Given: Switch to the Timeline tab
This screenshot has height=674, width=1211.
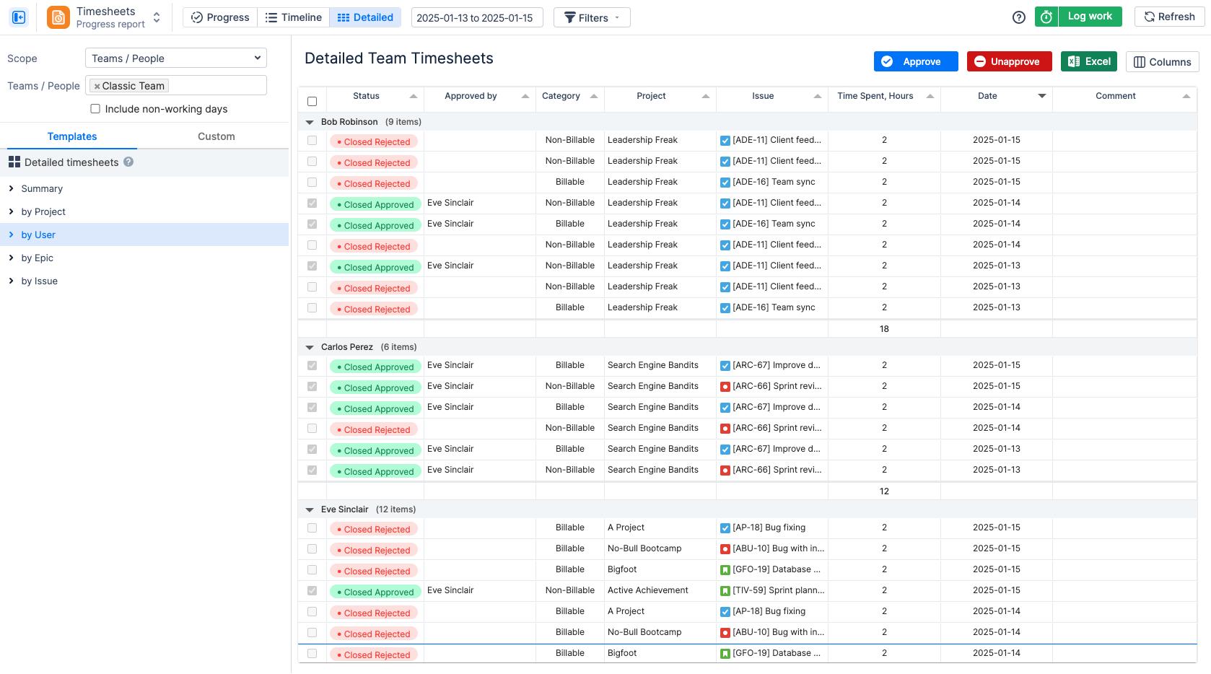Looking at the screenshot, I should tap(293, 17).
